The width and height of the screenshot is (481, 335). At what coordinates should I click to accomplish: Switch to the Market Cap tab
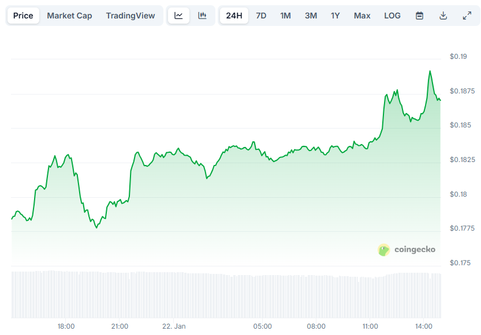pyautogui.click(x=69, y=16)
